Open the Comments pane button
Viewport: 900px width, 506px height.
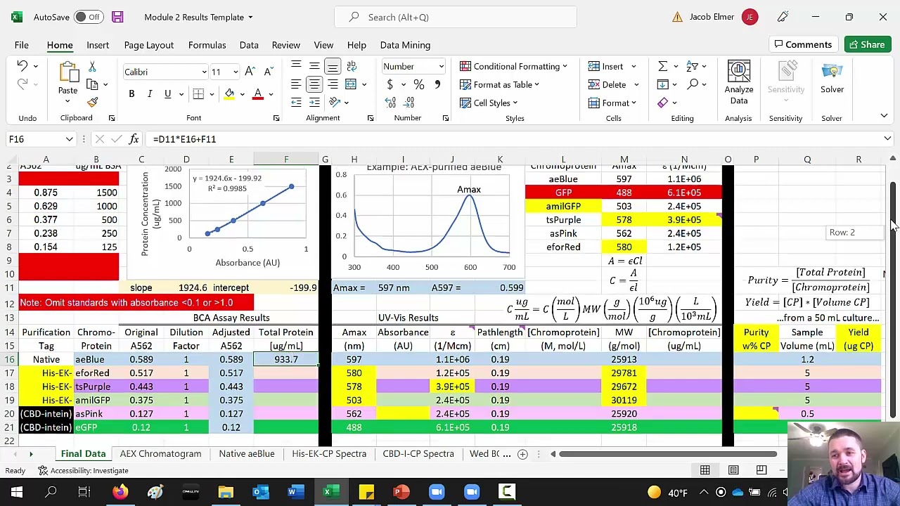coord(802,45)
